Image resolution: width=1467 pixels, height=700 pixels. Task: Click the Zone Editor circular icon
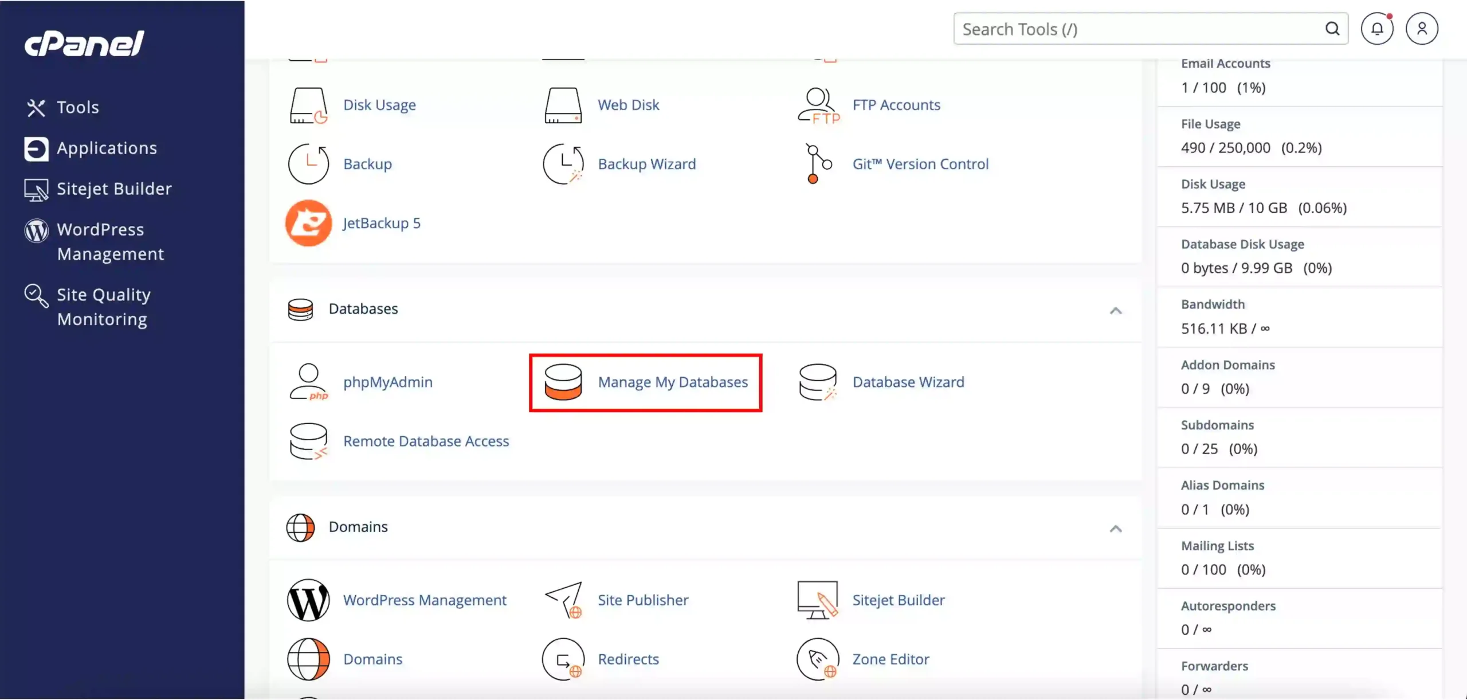(x=818, y=659)
